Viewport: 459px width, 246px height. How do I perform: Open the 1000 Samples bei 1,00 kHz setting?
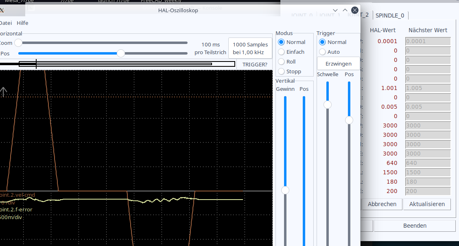[250, 48]
